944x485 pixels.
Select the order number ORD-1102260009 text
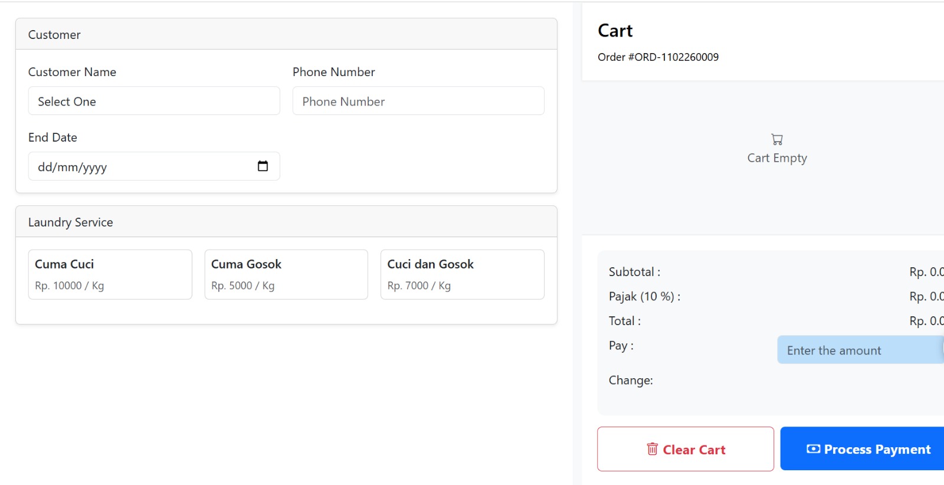[658, 57]
